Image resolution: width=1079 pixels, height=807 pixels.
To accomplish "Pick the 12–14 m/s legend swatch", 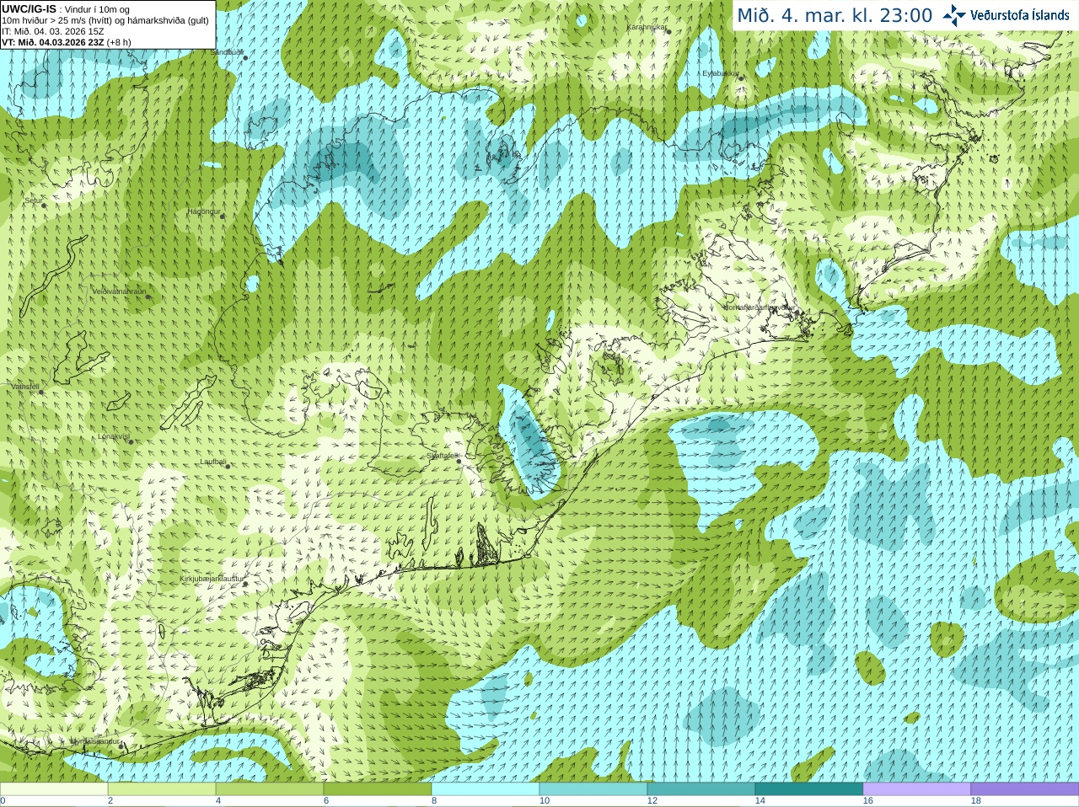I will (x=701, y=789).
